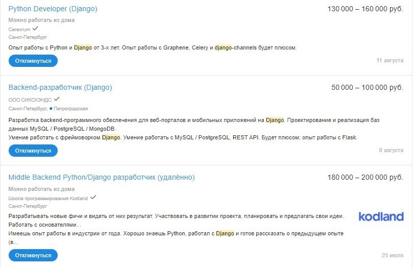Viewport: 416px width, 268px height.
Task: Click verified checkmark next to ООО СИКСХЭНДС
Action: tap(57, 99)
